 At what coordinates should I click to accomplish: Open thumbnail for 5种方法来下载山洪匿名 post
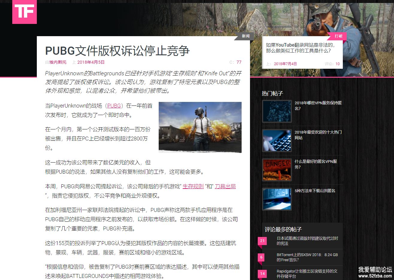pos(277,199)
